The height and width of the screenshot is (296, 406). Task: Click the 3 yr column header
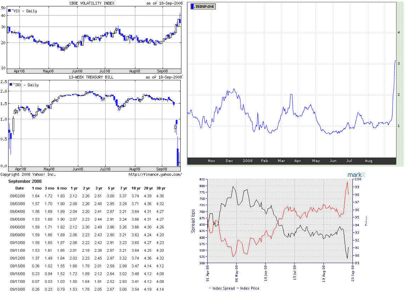tap(98, 188)
